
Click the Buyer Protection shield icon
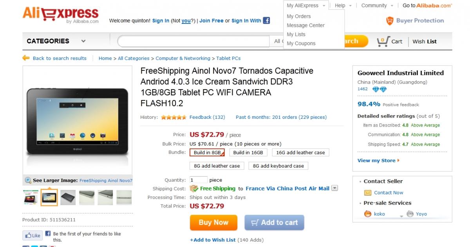click(390, 21)
